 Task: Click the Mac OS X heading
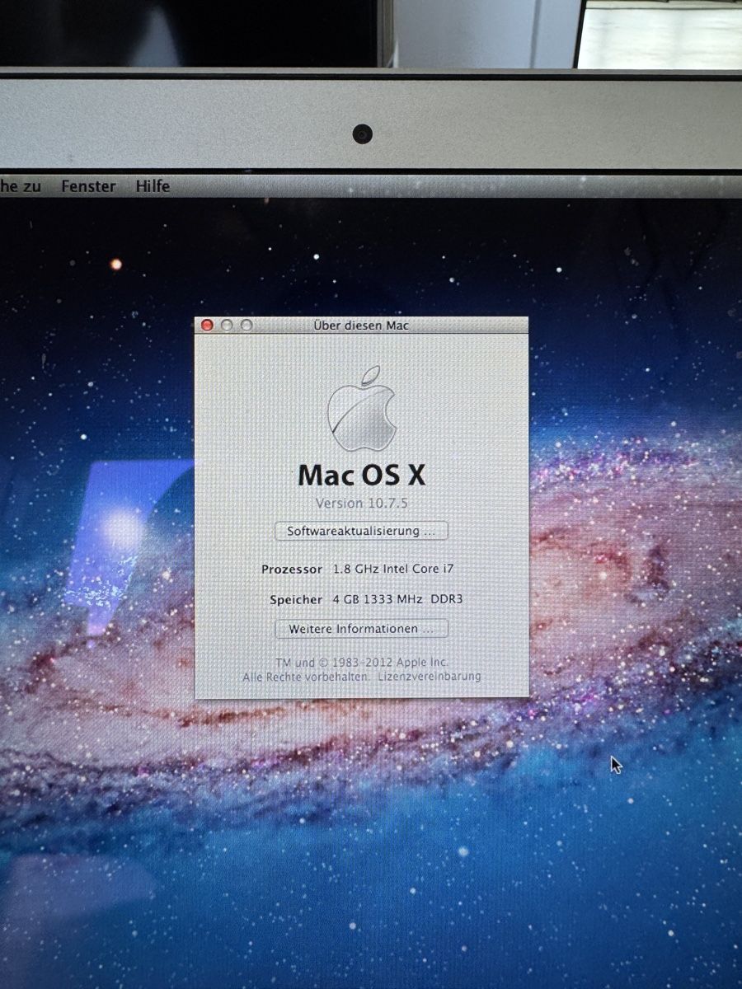(x=362, y=476)
